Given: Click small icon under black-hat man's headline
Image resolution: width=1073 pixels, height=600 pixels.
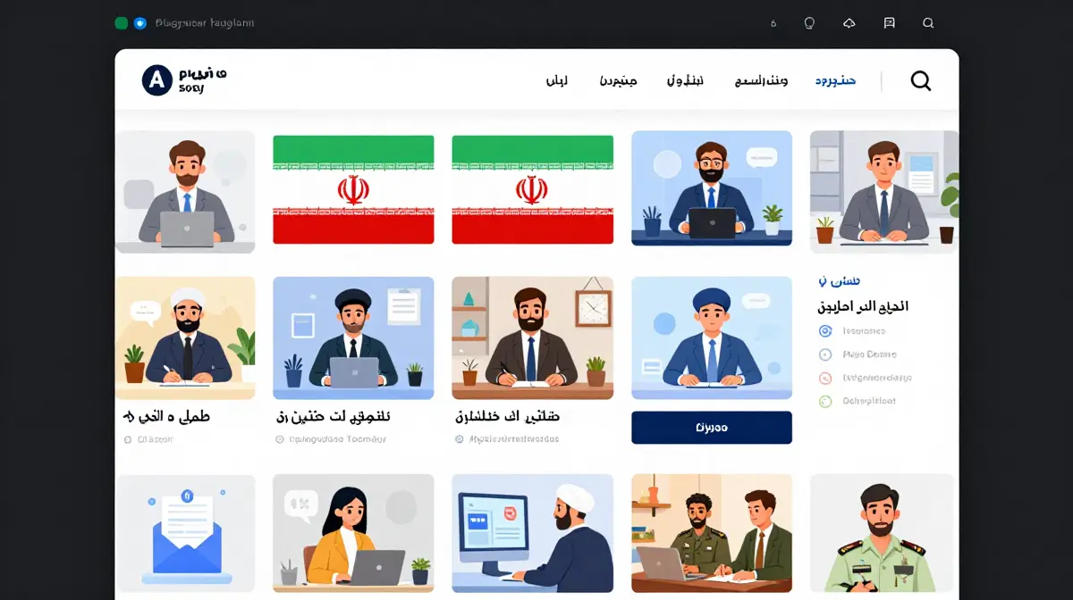Looking at the screenshot, I should 280,439.
